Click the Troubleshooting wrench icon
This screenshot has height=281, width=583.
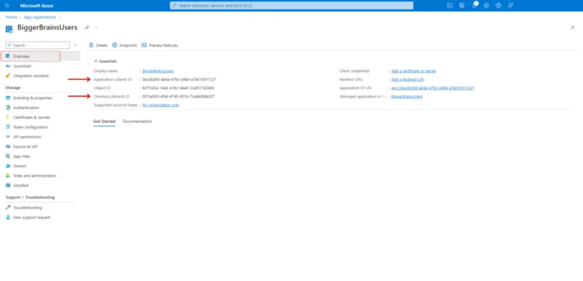[8, 208]
